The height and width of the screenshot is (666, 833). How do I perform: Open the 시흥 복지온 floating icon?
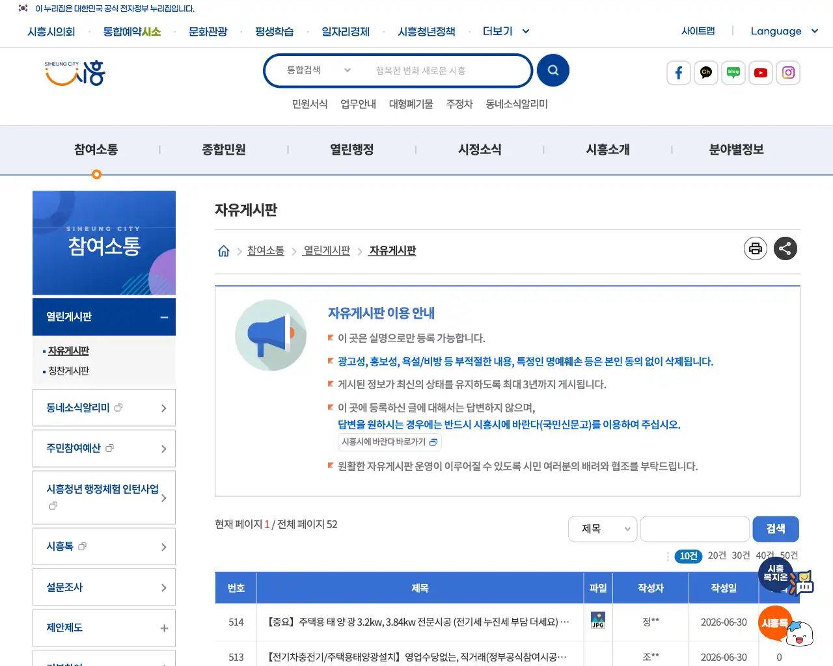[784, 578]
